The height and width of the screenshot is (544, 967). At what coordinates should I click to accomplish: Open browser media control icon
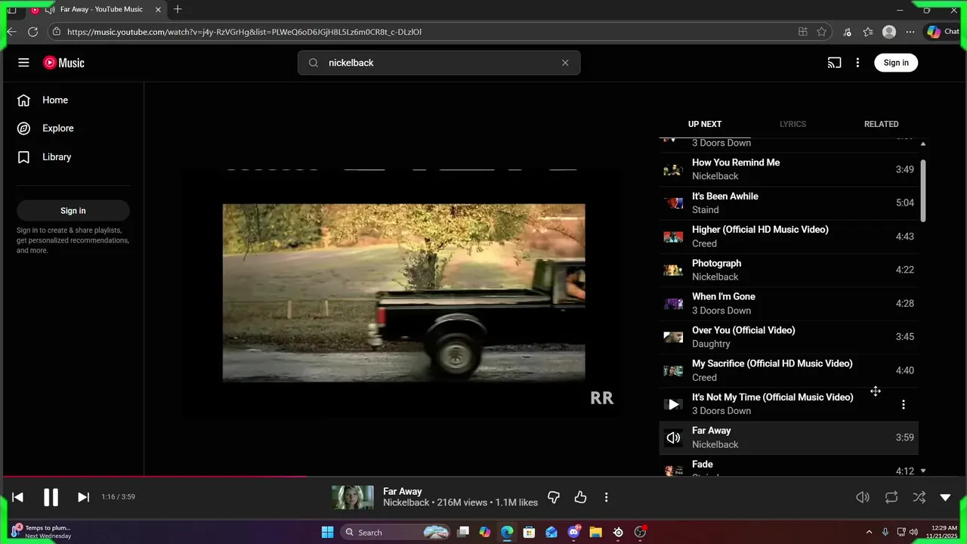[x=847, y=32]
